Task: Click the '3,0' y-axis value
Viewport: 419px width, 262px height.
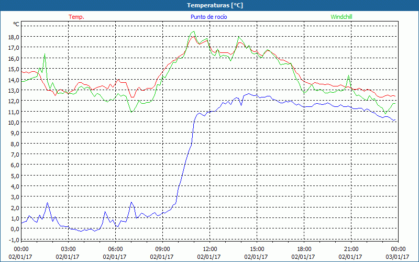Action: (x=15, y=197)
